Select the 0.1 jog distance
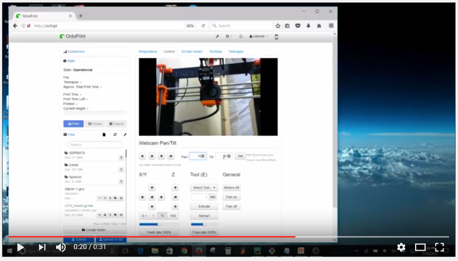This screenshot has width=458, height=261. 144,216
